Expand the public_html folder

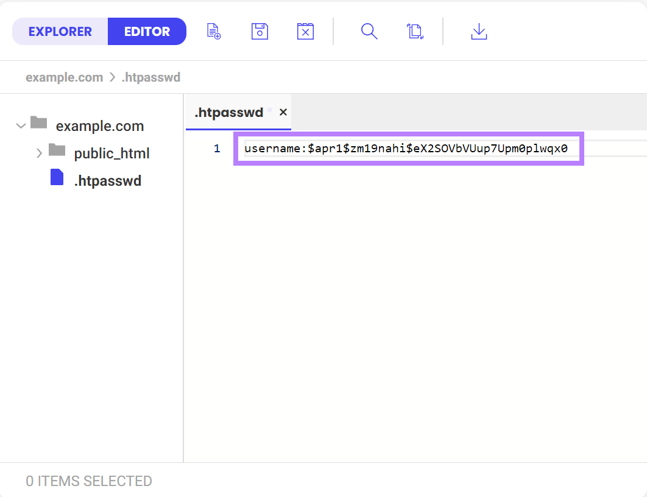point(39,153)
